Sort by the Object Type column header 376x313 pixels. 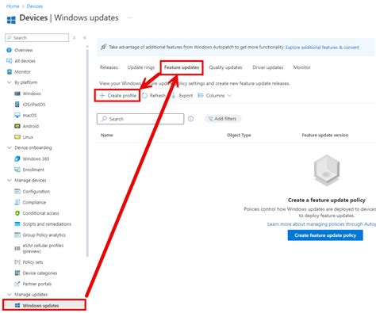coord(239,135)
